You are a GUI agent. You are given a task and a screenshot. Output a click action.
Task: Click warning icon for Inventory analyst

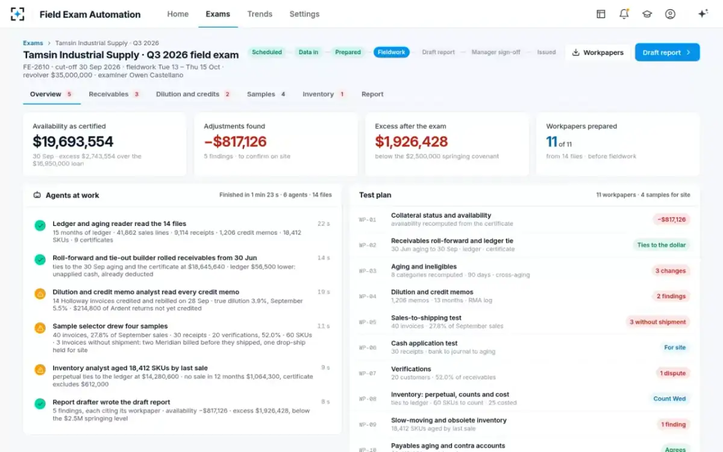[40, 369]
